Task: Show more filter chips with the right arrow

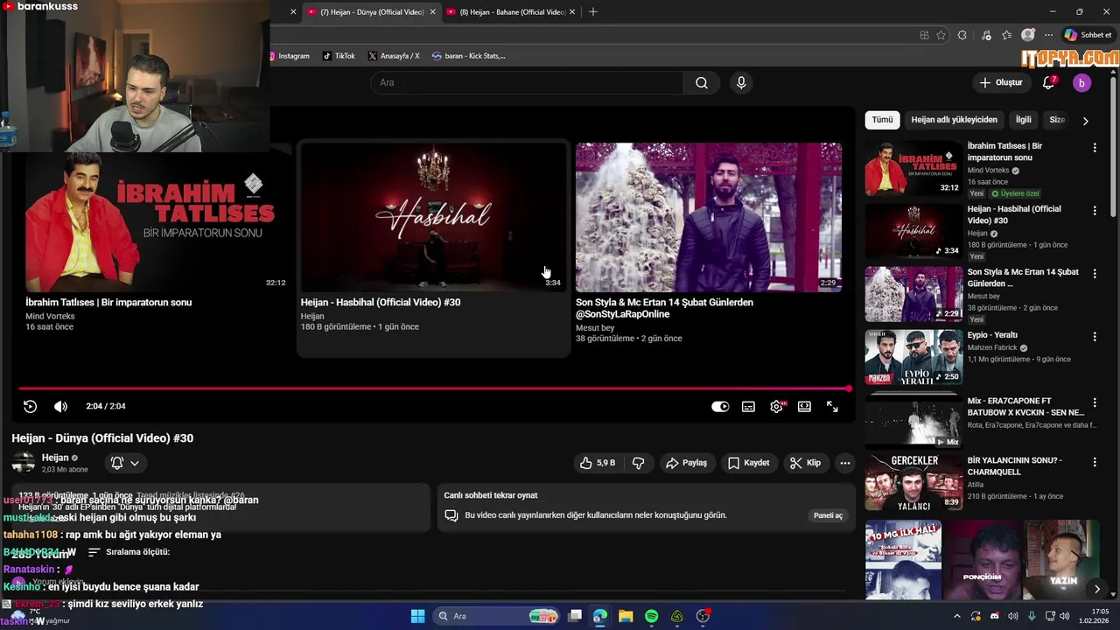Action: pos(1086,121)
